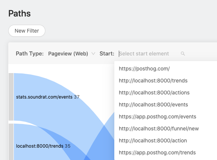
Task: Click gray bar of localhost:8000/trends node
Action: [x=11, y=142]
